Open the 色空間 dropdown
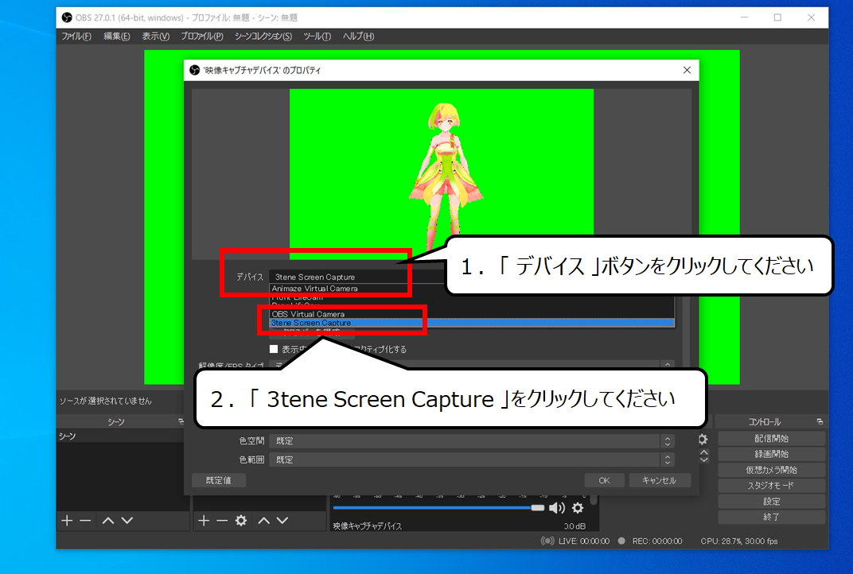Screen dimensions: 853x574 coord(472,440)
